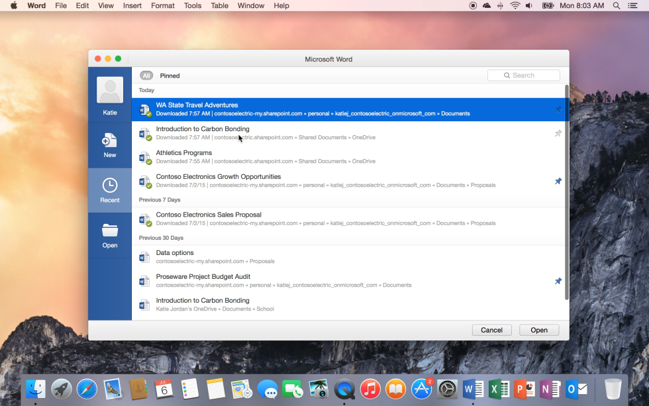The height and width of the screenshot is (406, 649).
Task: Open the Recent files sidebar section
Action: [x=109, y=187]
